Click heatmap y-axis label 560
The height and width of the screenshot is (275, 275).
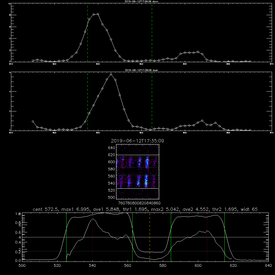click(111, 176)
